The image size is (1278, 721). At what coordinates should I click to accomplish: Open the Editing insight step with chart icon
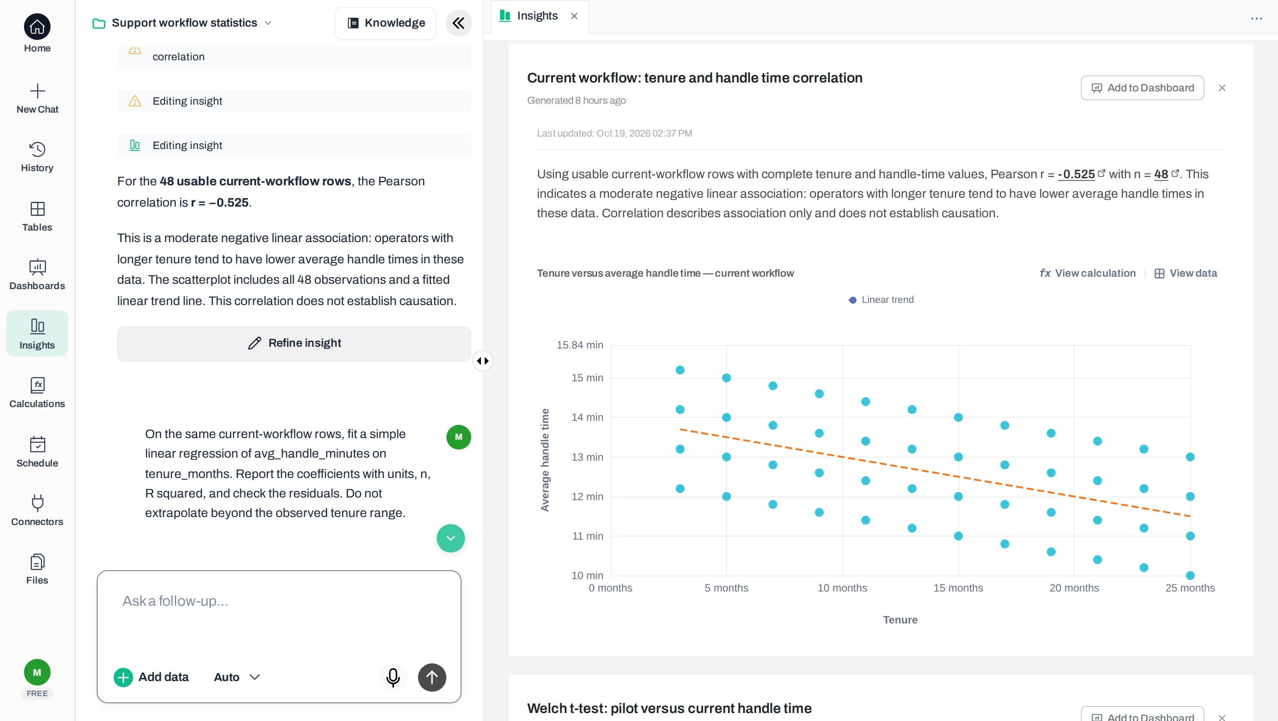click(x=294, y=145)
